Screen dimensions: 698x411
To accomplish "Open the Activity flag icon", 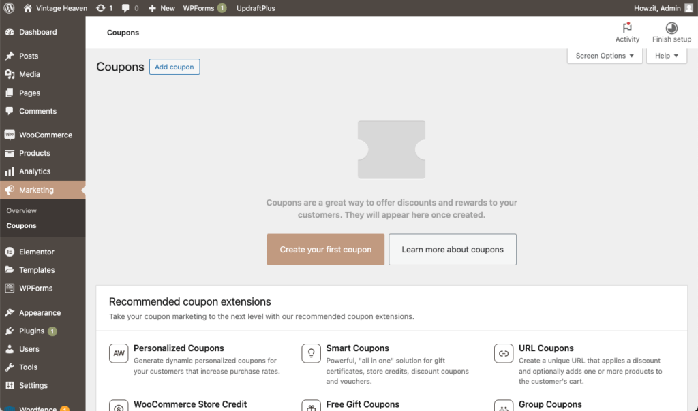I will 627,28.
